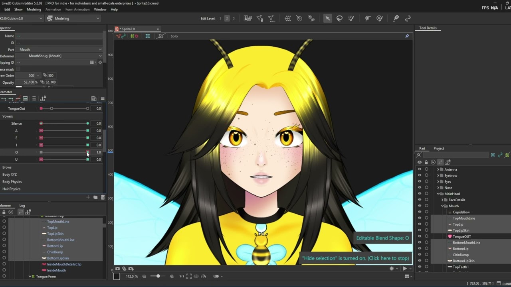Click the add three keys parameter icon
This screenshot has width=511, height=287.
pos(11,98)
